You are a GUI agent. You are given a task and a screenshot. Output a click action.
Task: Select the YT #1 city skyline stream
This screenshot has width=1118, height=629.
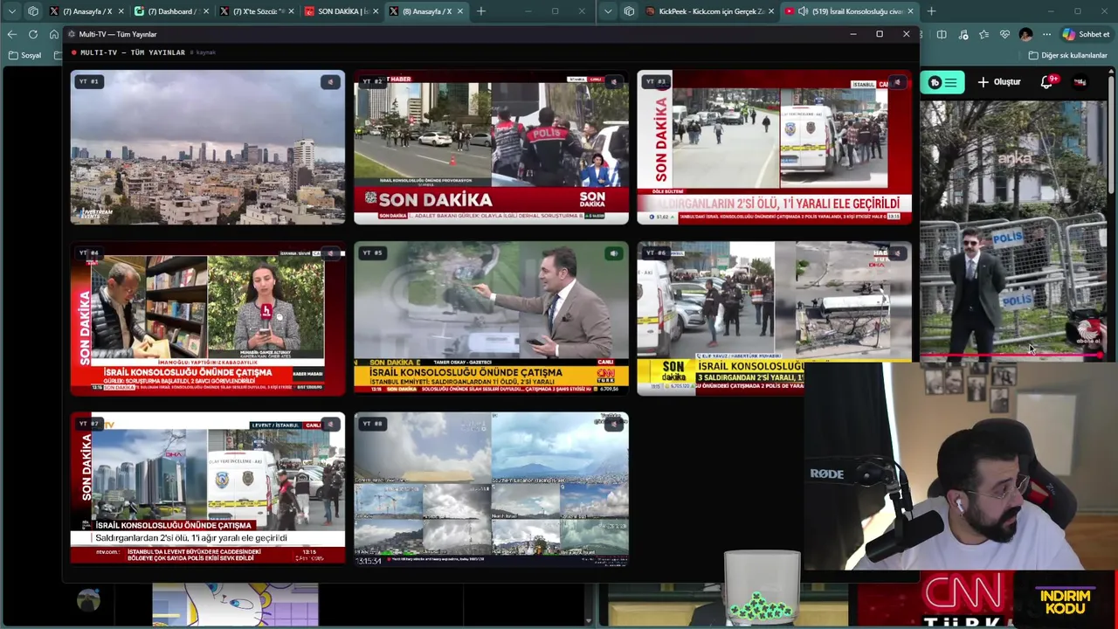coord(208,147)
